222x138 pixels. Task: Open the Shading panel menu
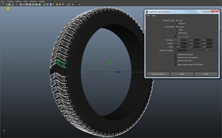[10, 1]
